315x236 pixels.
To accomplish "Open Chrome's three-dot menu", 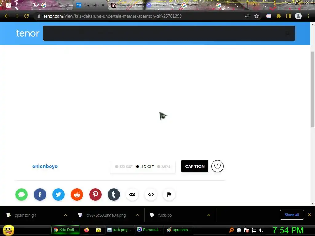I will click(308, 16).
